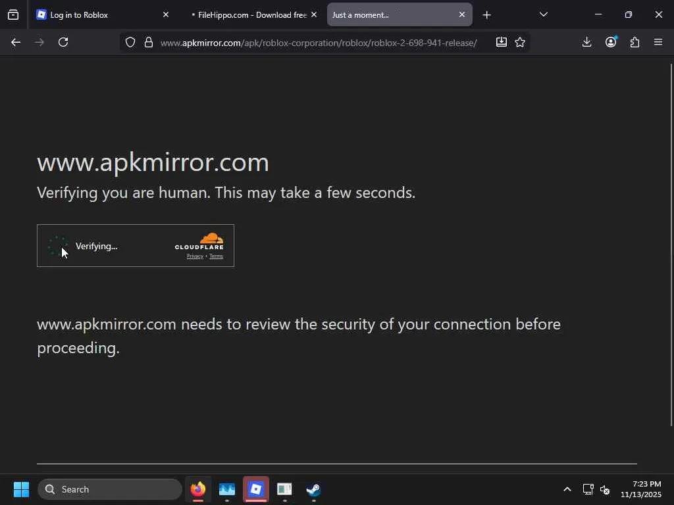Open the network status tray icon
Viewport: 674px width, 505px height.
pos(588,489)
